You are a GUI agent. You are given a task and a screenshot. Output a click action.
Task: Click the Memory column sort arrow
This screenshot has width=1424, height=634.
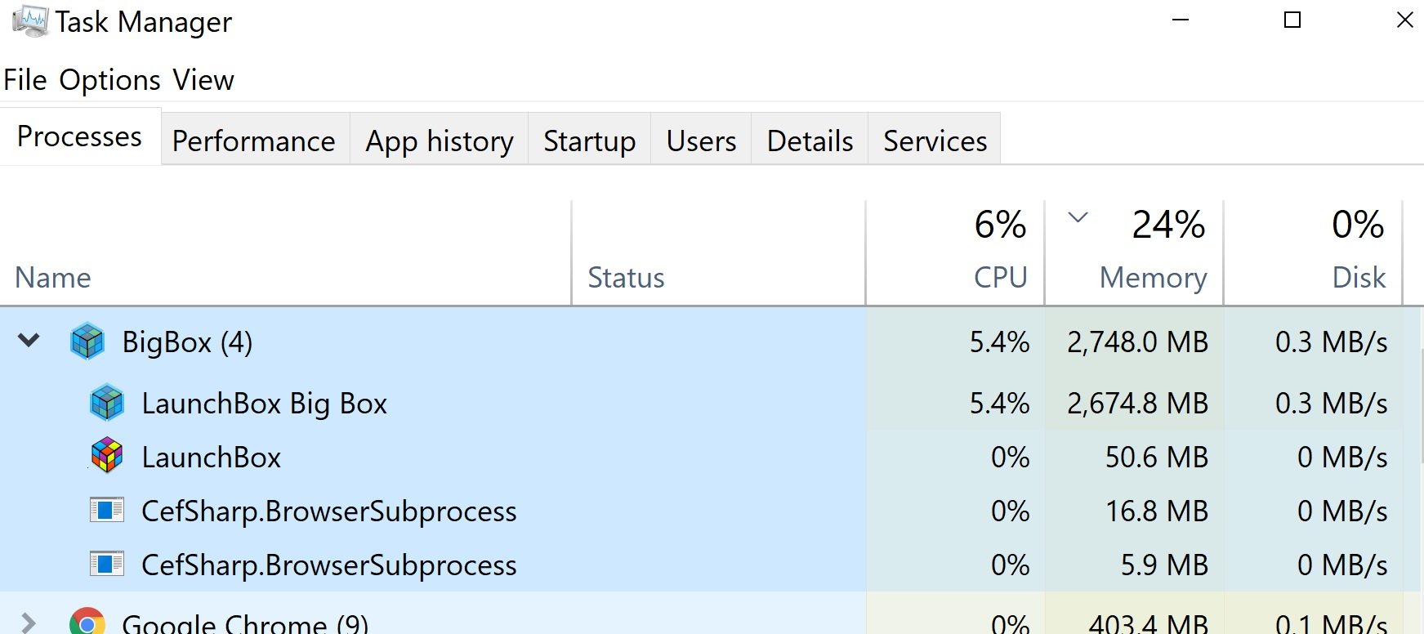coord(1078,217)
